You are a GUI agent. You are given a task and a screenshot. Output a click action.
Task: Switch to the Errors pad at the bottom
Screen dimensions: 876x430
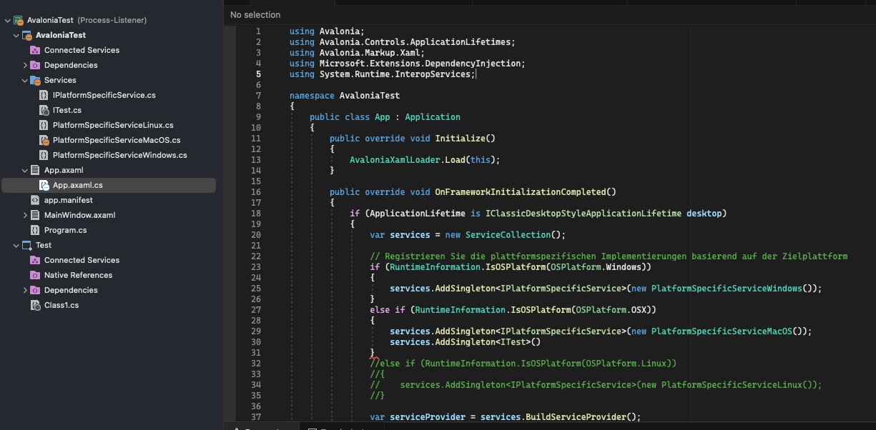point(261,427)
